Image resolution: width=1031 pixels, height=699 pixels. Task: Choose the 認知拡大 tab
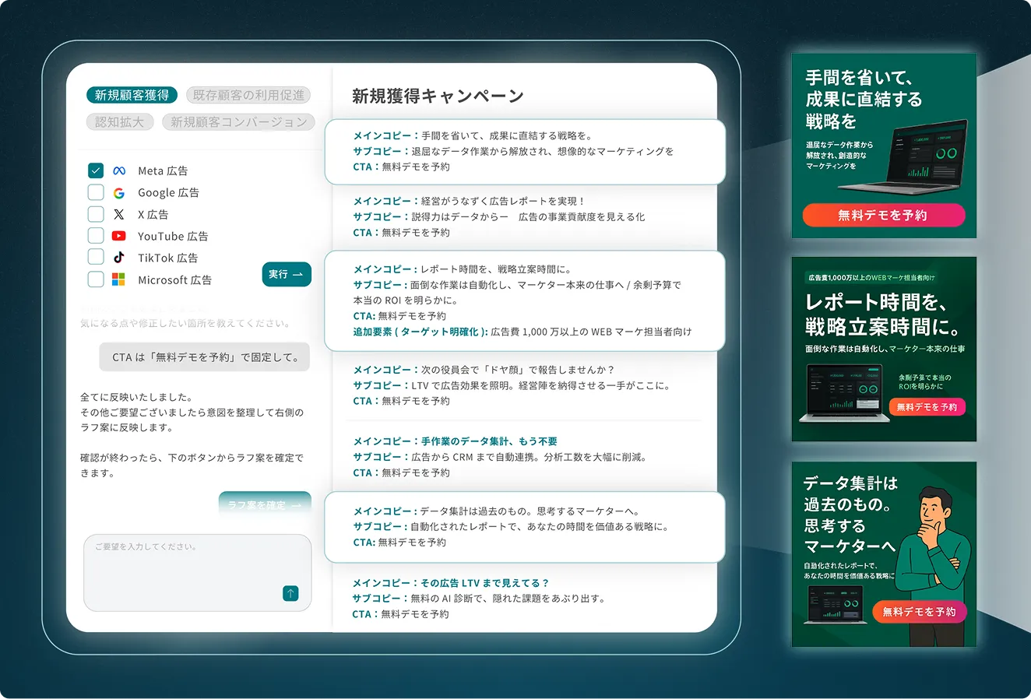tap(119, 122)
